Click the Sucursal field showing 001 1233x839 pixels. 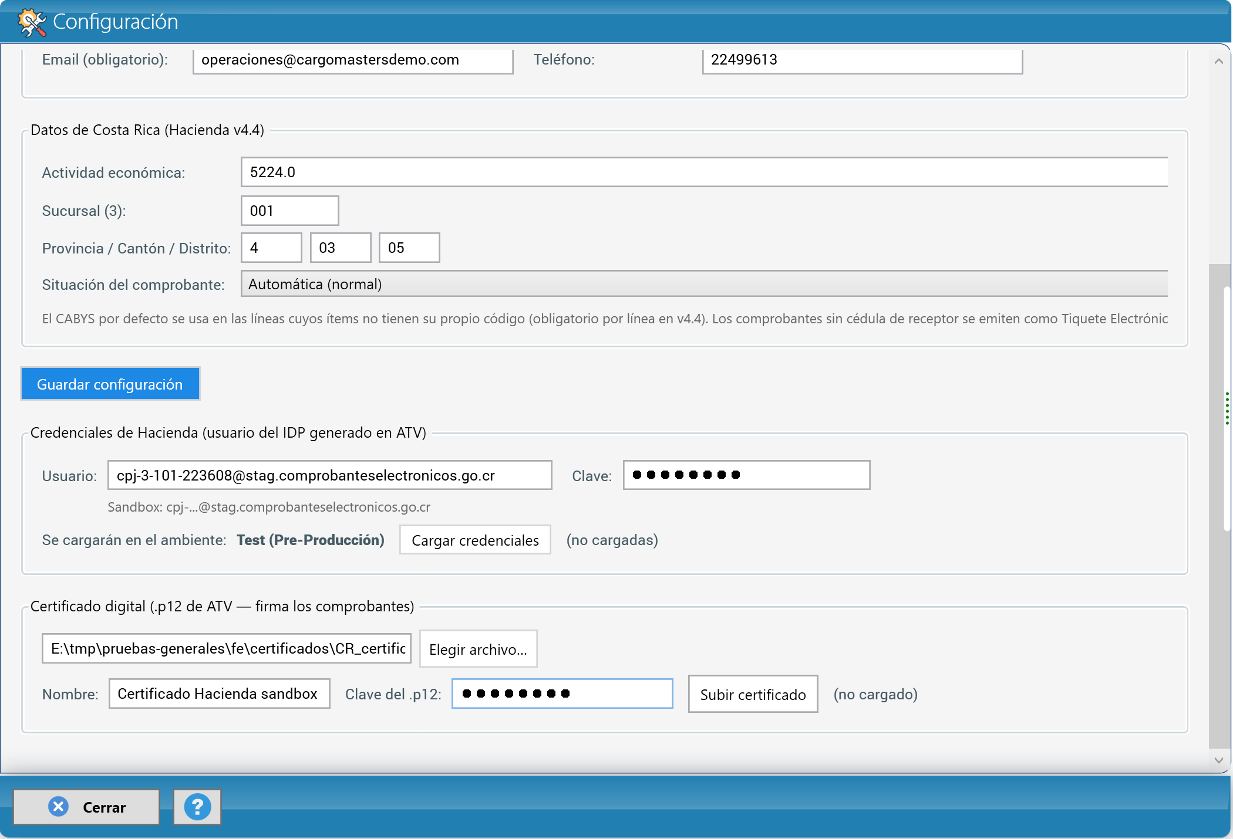pyautogui.click(x=289, y=211)
